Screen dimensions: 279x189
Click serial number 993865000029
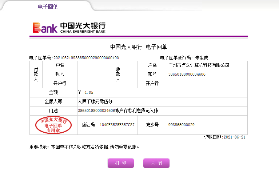click(181, 125)
